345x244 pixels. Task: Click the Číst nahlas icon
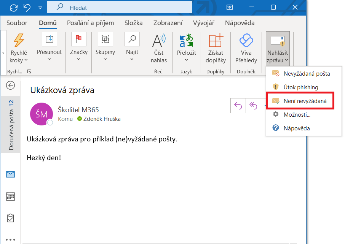[x=159, y=41]
